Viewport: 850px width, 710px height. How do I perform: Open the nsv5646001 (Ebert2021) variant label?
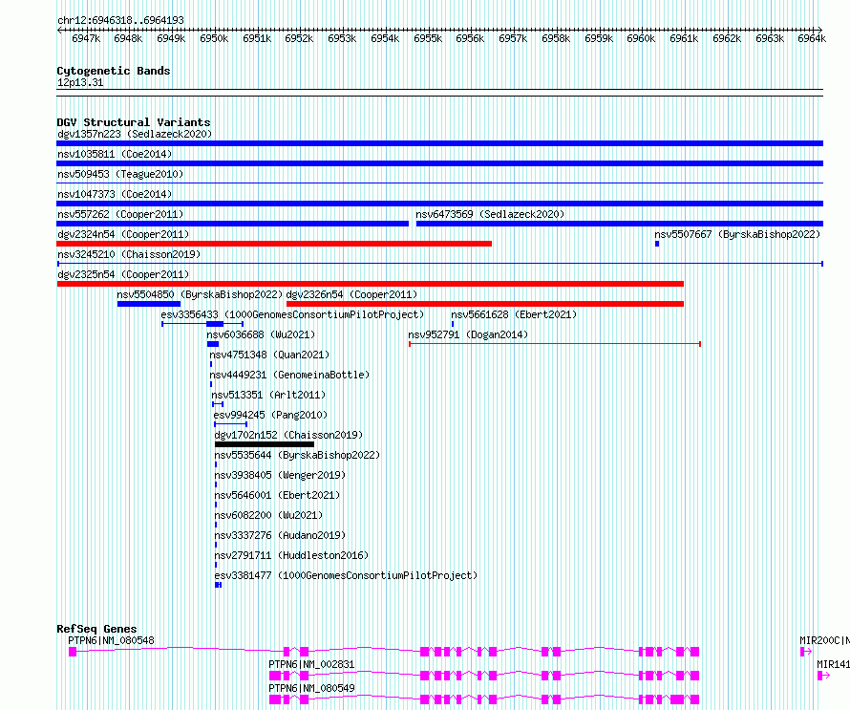(x=277, y=495)
